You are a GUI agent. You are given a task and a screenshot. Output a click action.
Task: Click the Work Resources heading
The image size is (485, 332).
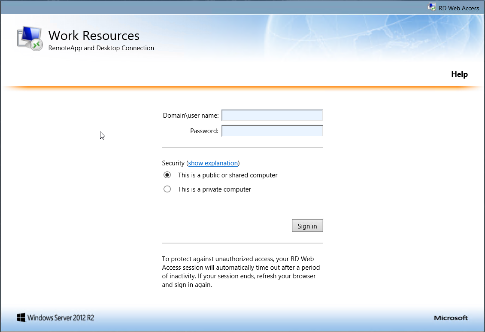tap(94, 36)
